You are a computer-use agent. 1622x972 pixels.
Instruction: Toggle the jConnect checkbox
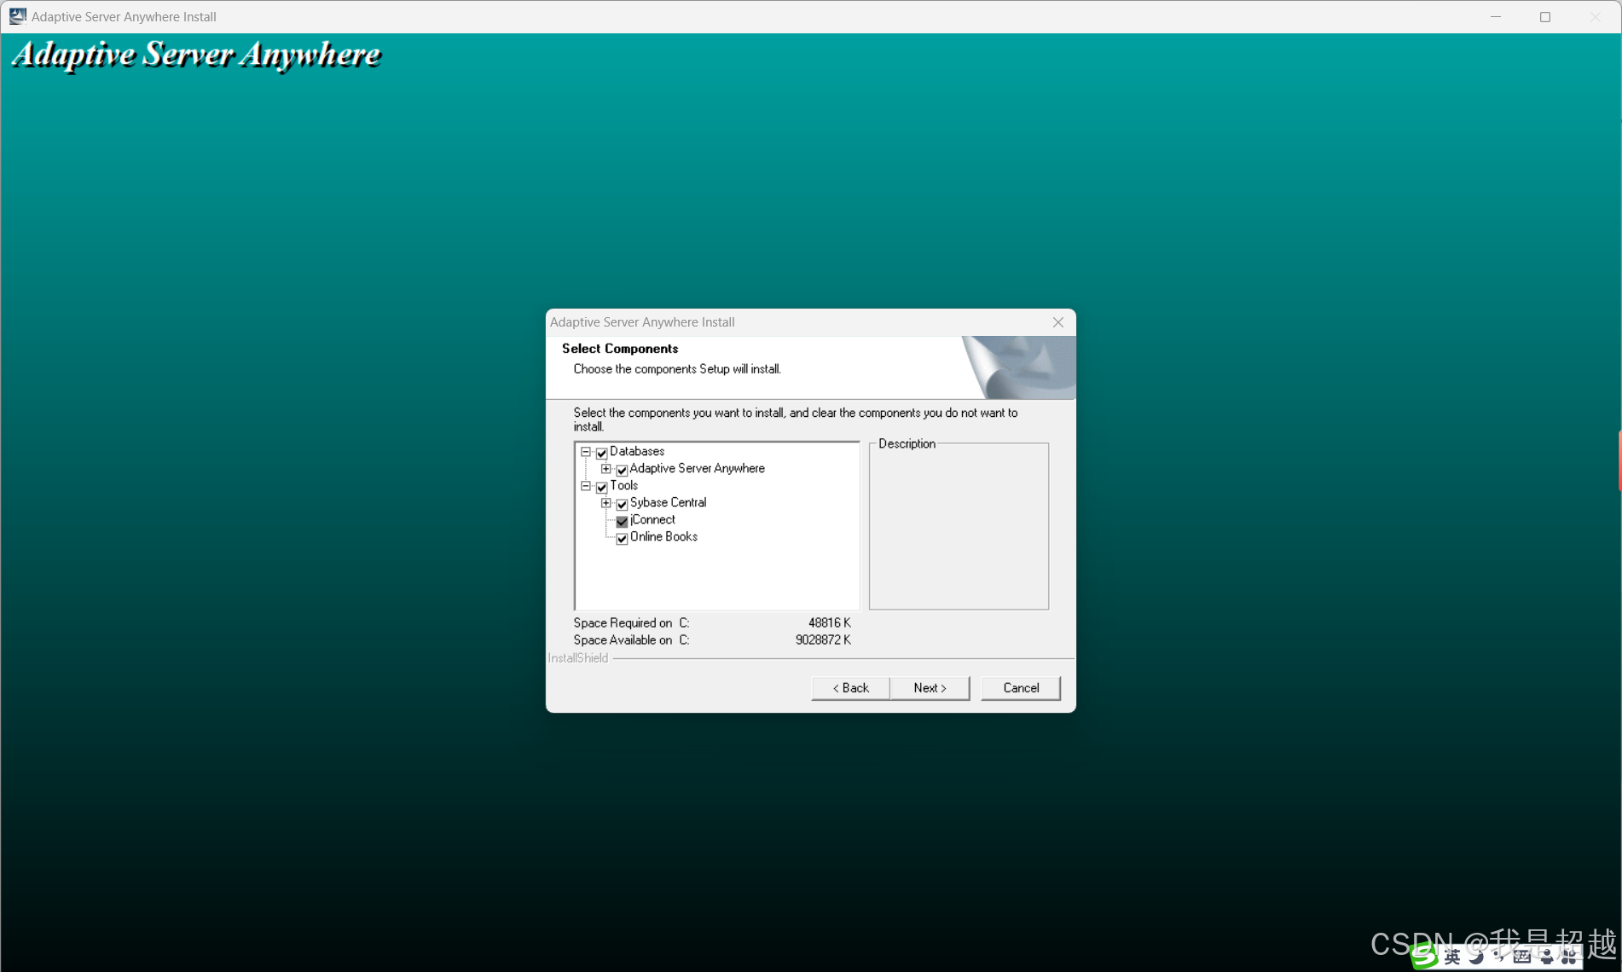pyautogui.click(x=623, y=521)
